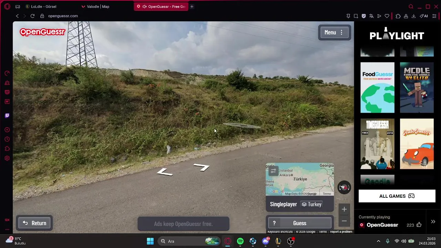Click the Turkey map mode label

[312, 204]
